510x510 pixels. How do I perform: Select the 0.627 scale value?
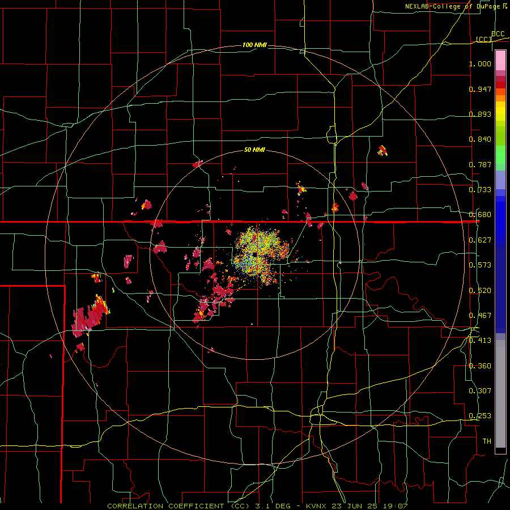[x=480, y=240]
